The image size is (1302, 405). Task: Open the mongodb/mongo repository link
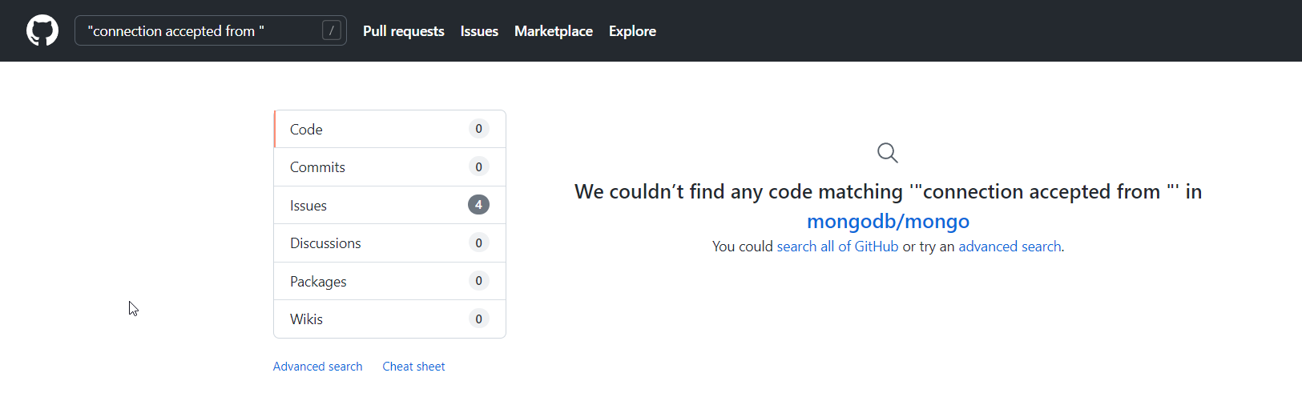[888, 221]
